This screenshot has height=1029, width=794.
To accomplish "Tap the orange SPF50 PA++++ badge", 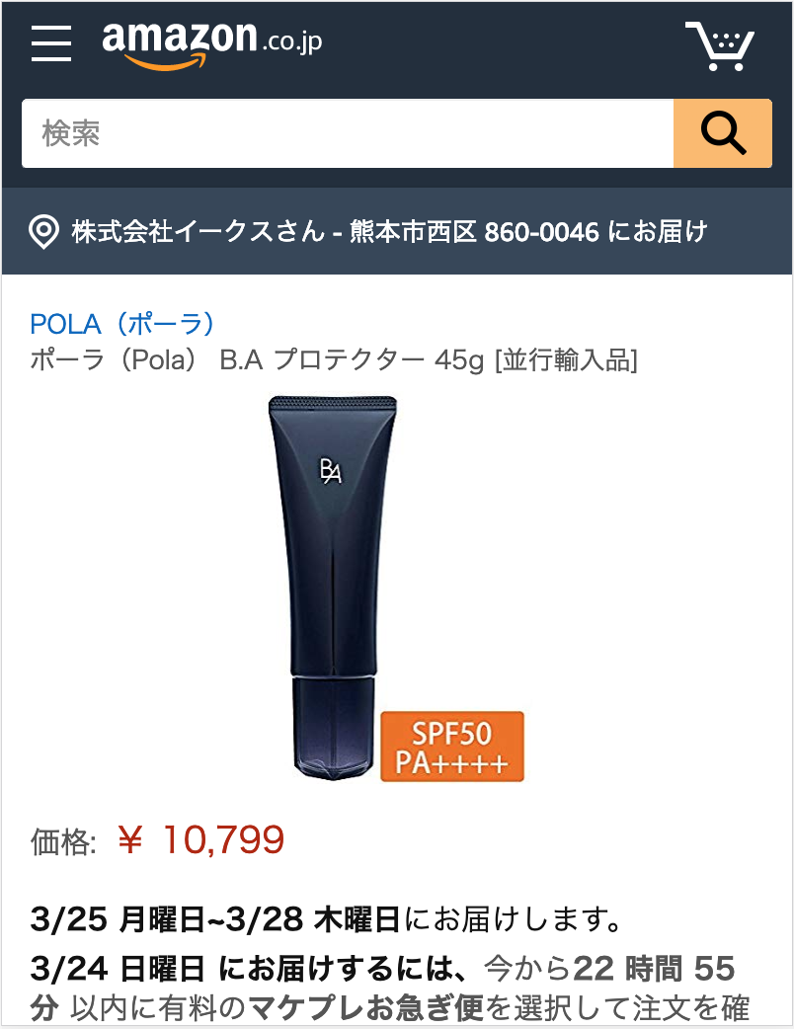I will tap(452, 747).
